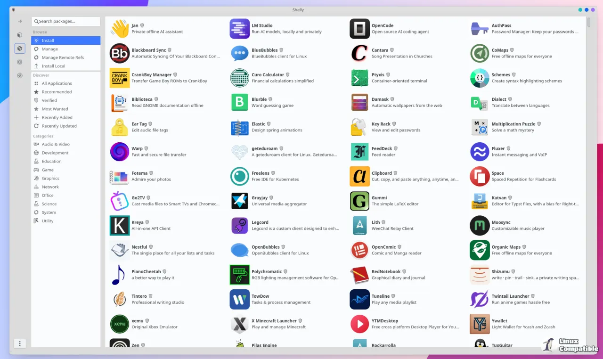Select the X Minecraft Launcher icon
Image resolution: width=603 pixels, height=359 pixels.
239,324
